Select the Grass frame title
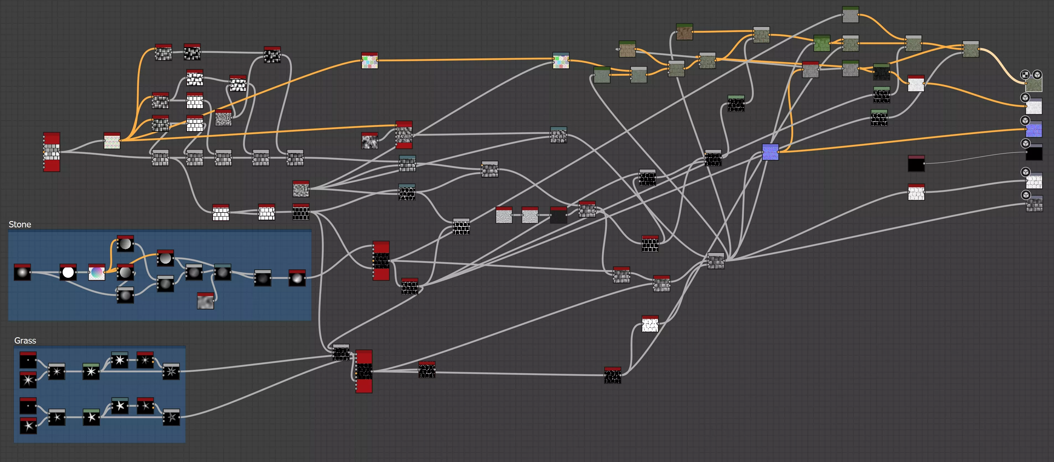Image resolution: width=1054 pixels, height=462 pixels. [25, 341]
